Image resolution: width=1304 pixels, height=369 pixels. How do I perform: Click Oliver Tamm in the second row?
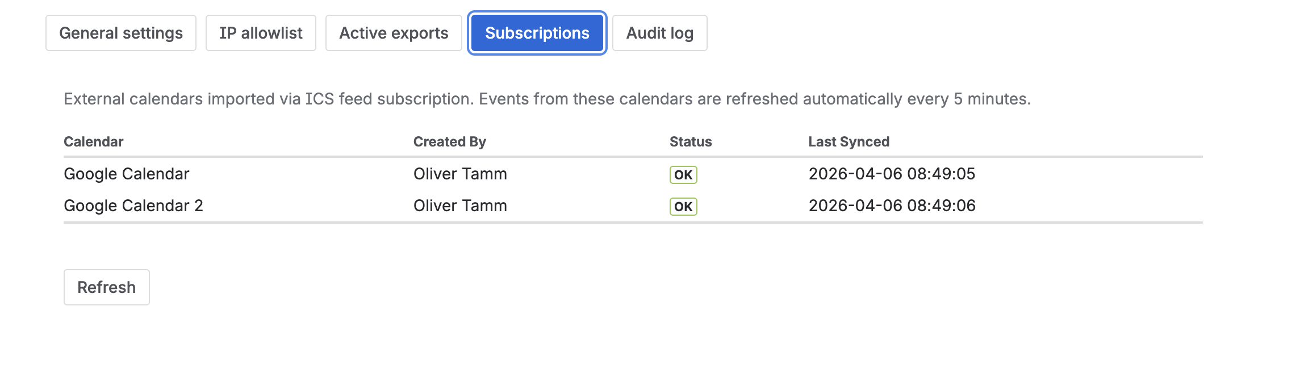click(x=459, y=206)
